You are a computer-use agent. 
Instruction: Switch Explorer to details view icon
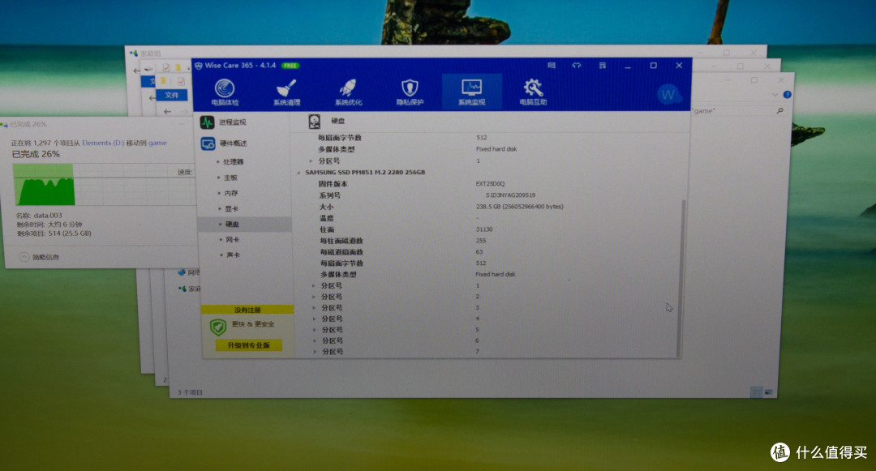[x=756, y=392]
